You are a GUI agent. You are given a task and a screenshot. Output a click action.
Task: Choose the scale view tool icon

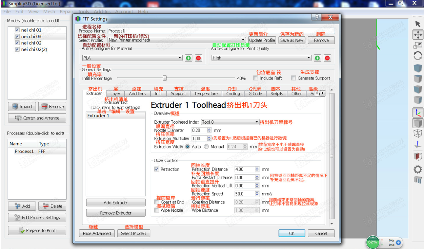[417, 45]
